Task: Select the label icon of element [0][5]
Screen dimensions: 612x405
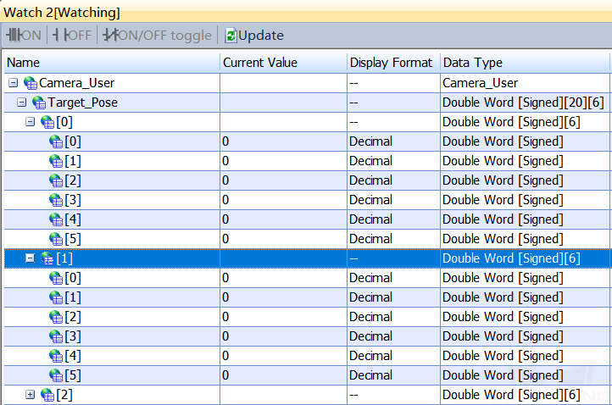Action: [56, 239]
